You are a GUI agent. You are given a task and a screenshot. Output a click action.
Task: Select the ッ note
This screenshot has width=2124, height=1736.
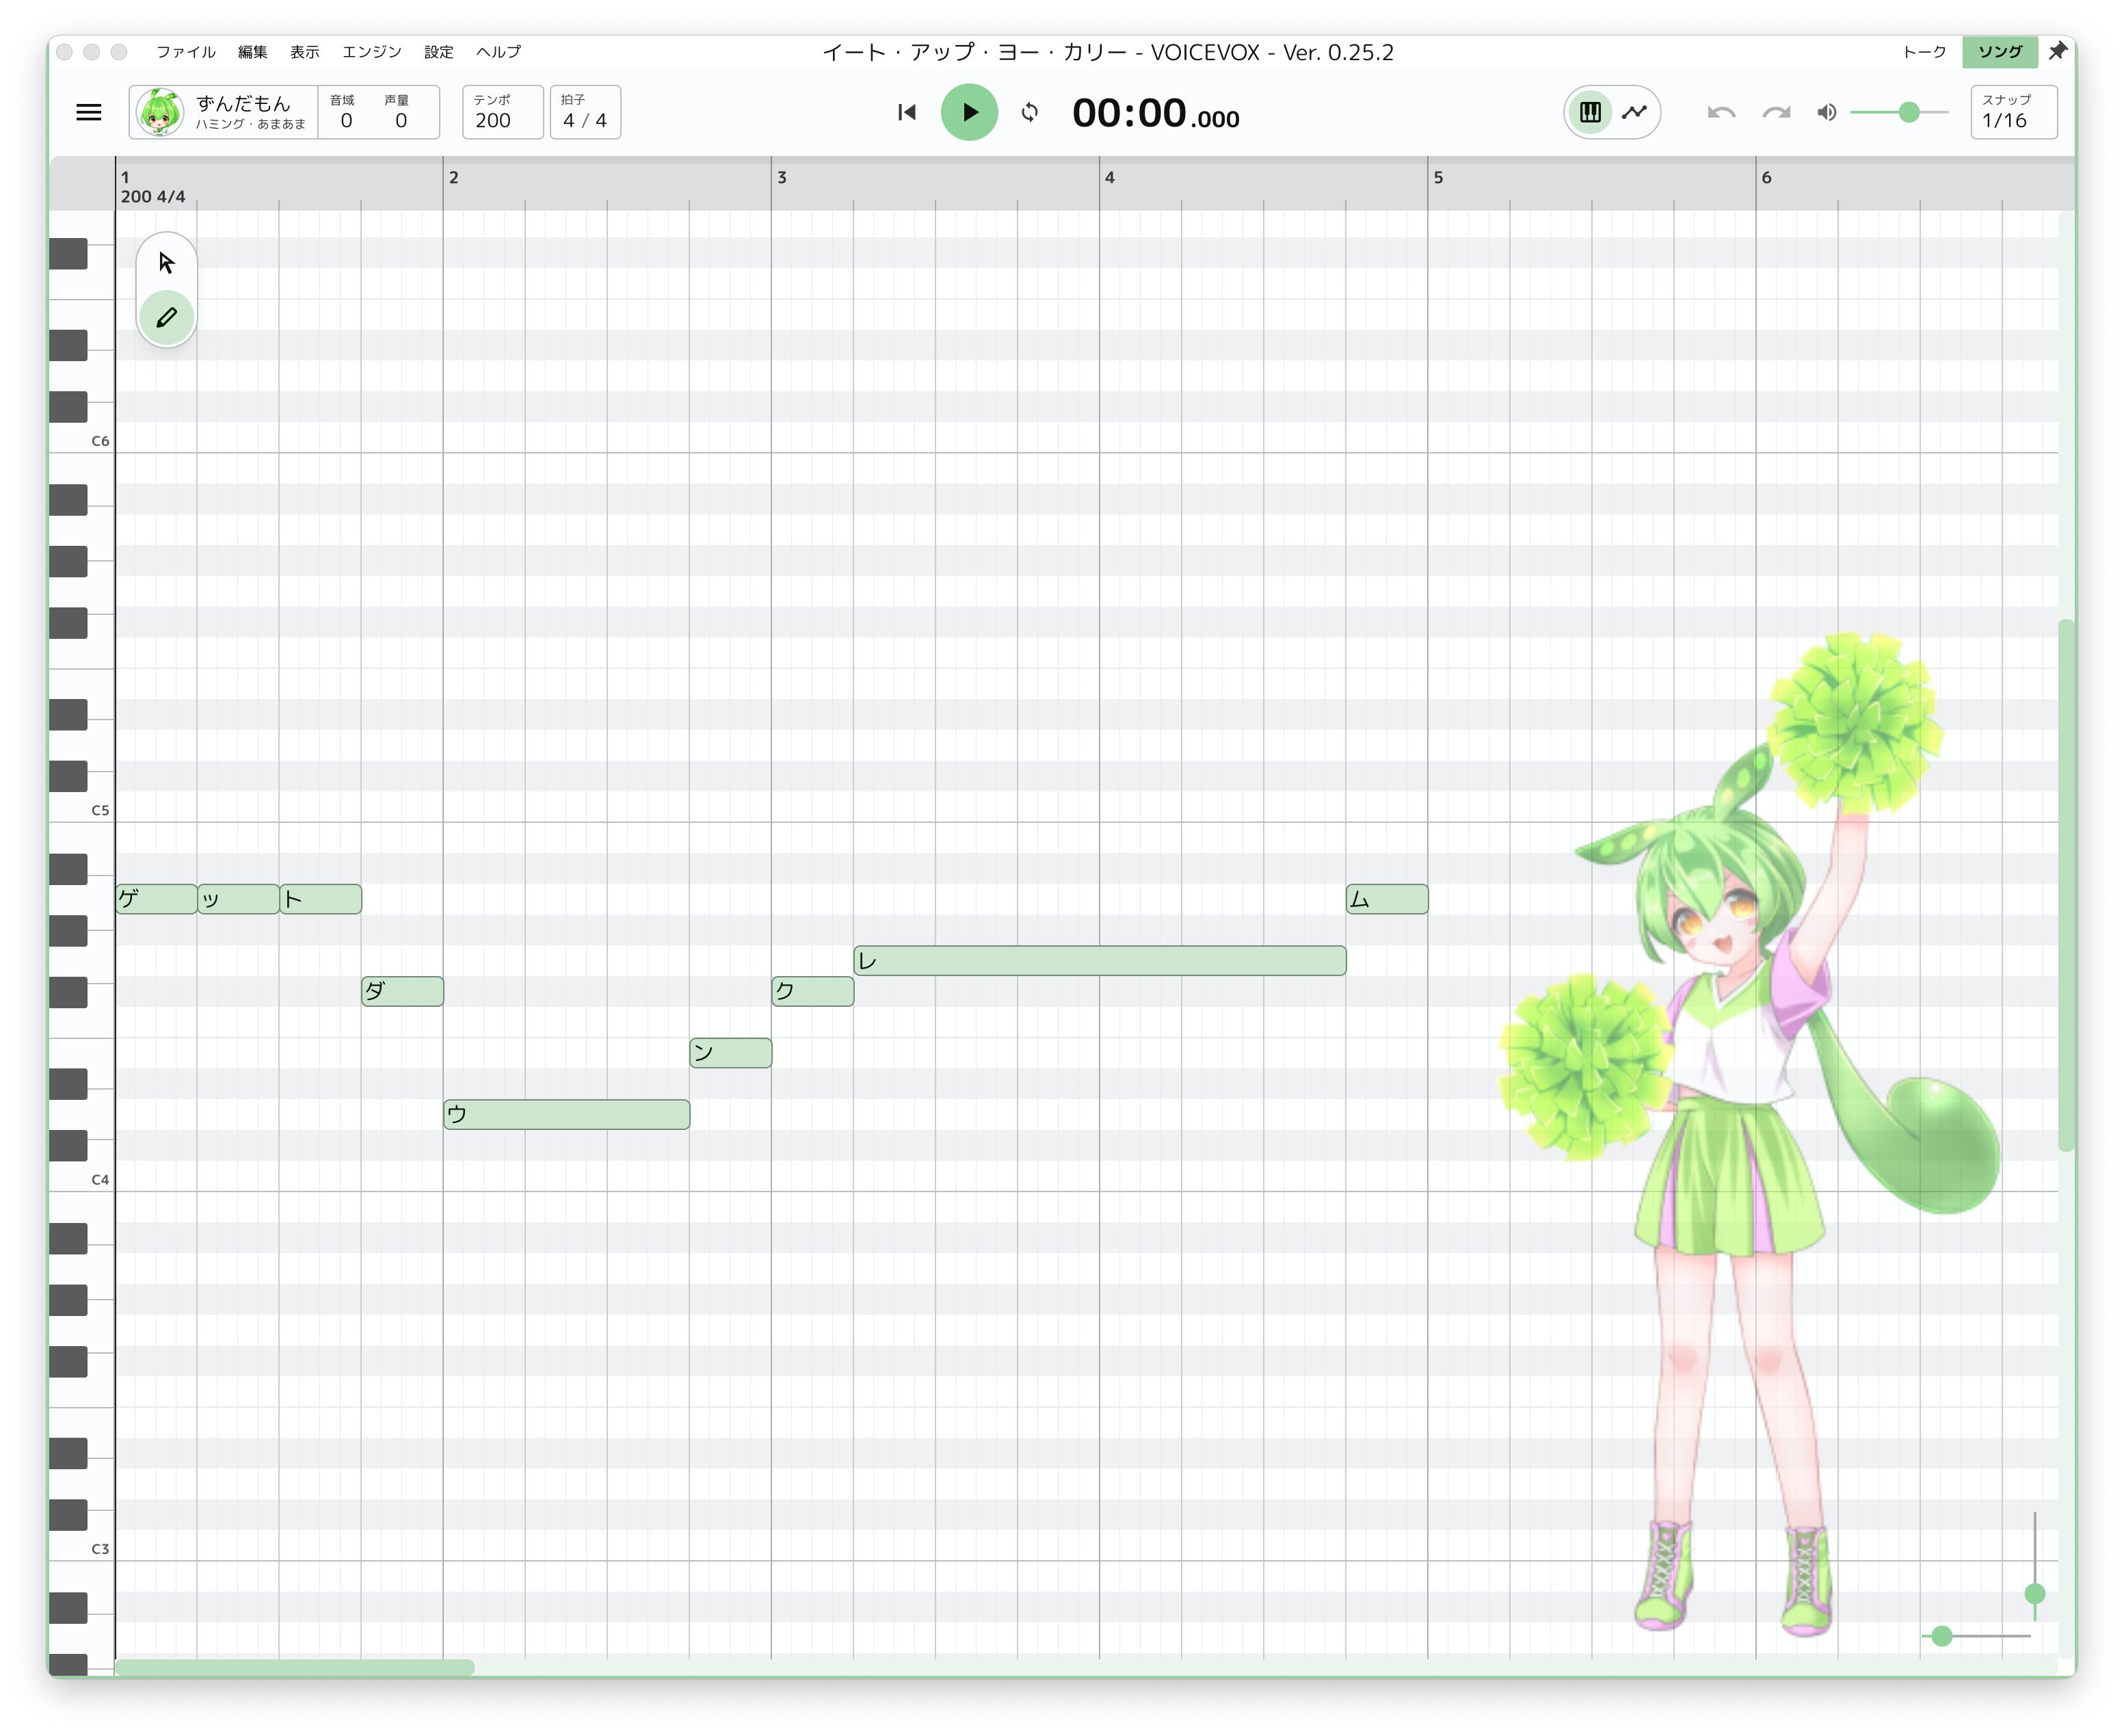(x=239, y=899)
